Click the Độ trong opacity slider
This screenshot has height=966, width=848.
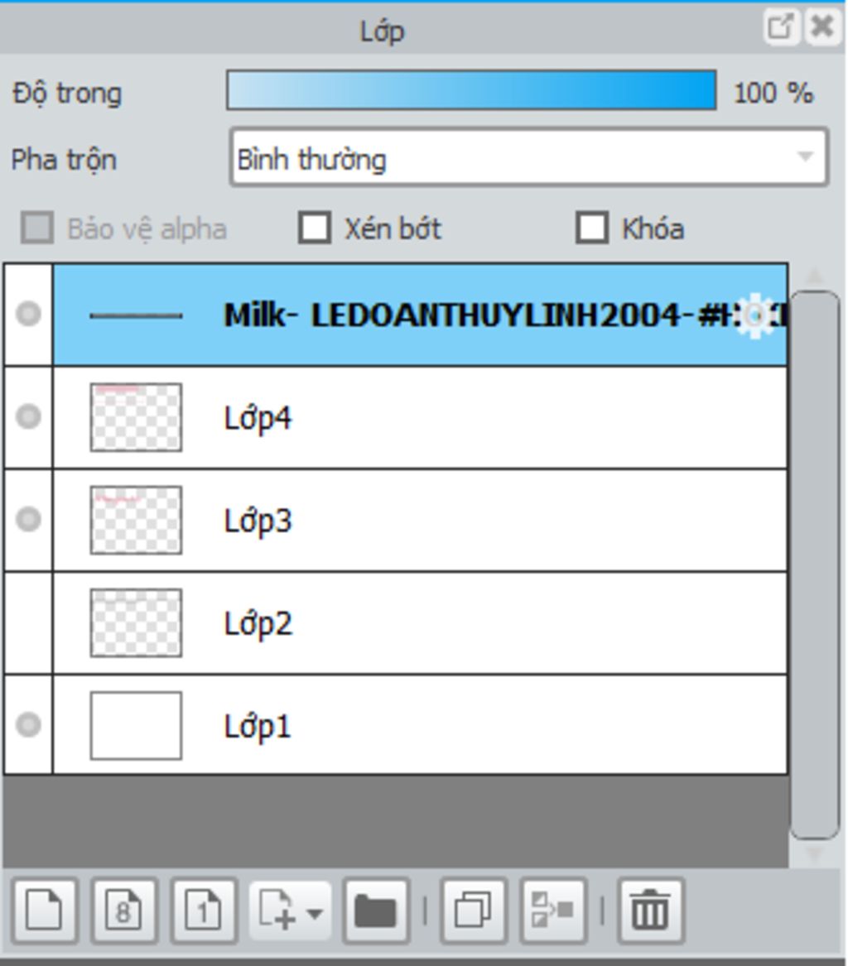click(471, 90)
